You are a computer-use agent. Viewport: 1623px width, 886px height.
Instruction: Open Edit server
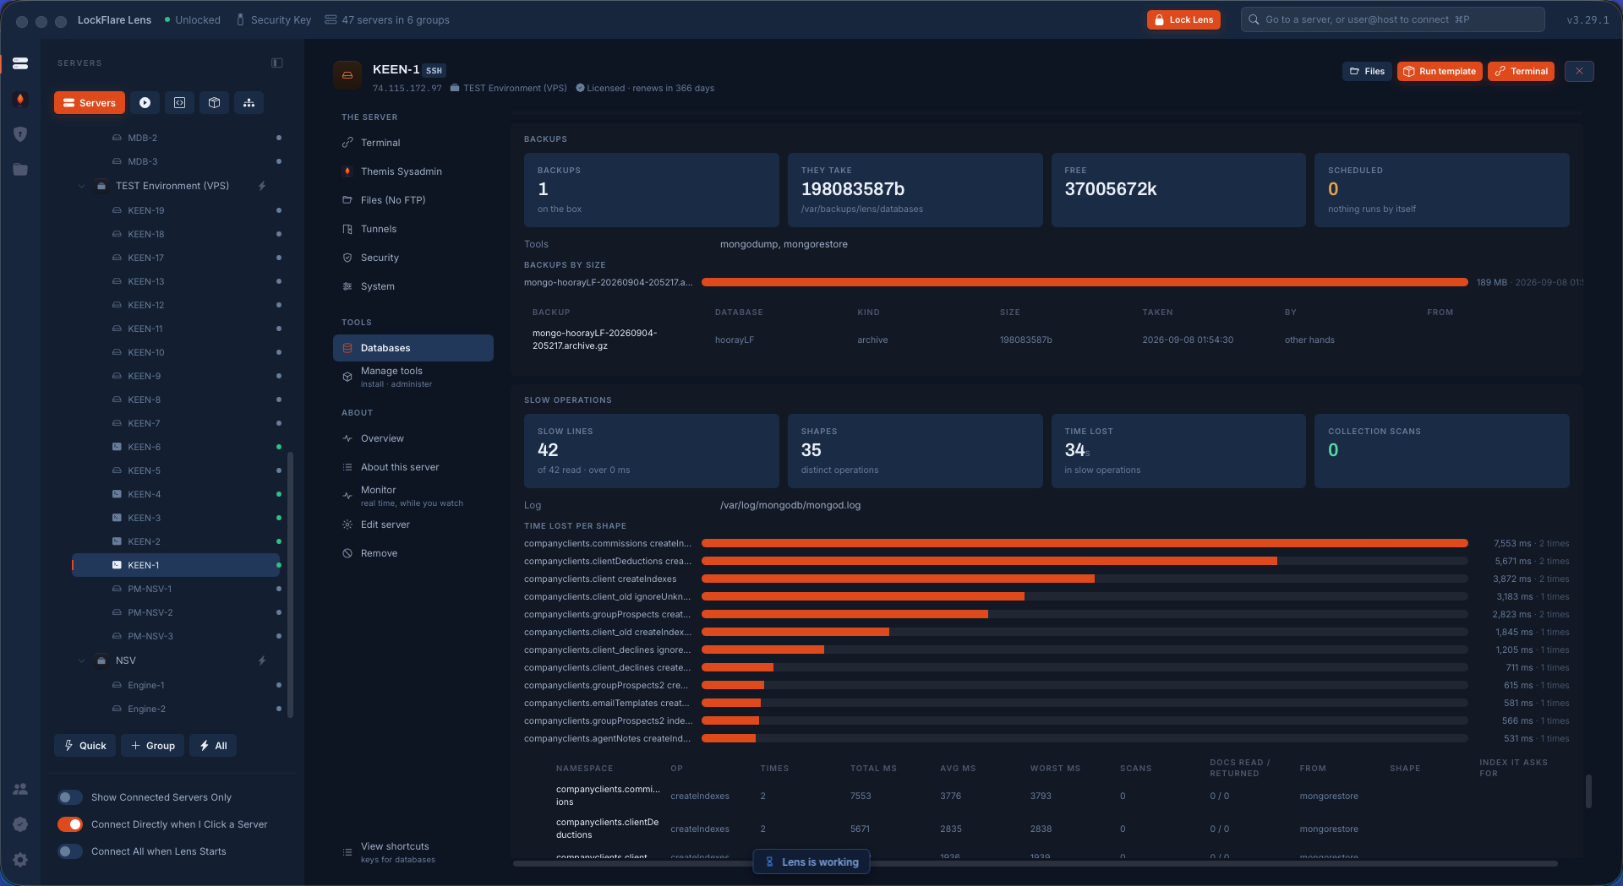(x=413, y=525)
